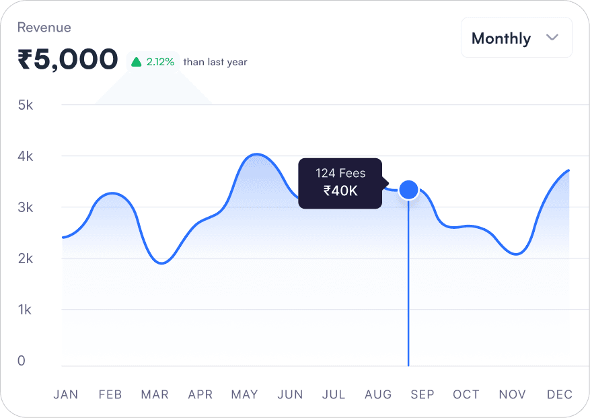Select the JAN month label

[66, 394]
